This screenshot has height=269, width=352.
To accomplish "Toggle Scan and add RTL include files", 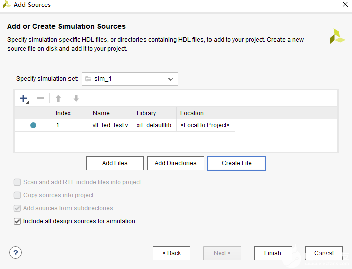I will pos(18,182).
